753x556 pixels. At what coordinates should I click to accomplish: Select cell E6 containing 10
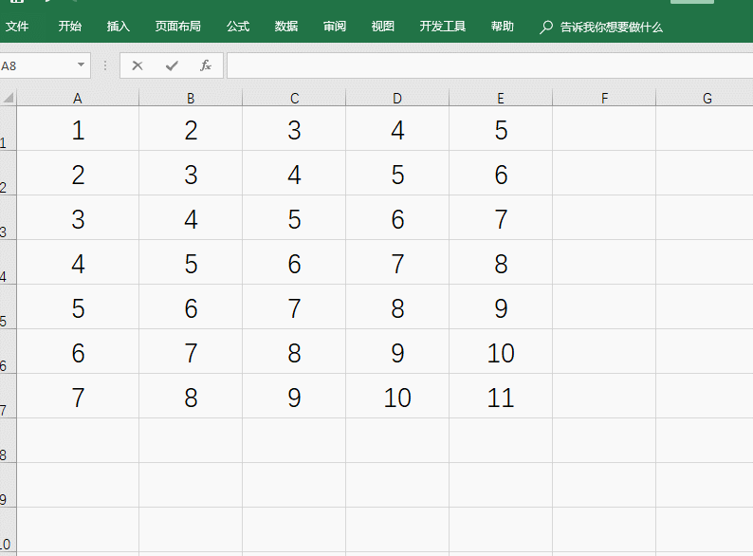(x=501, y=353)
